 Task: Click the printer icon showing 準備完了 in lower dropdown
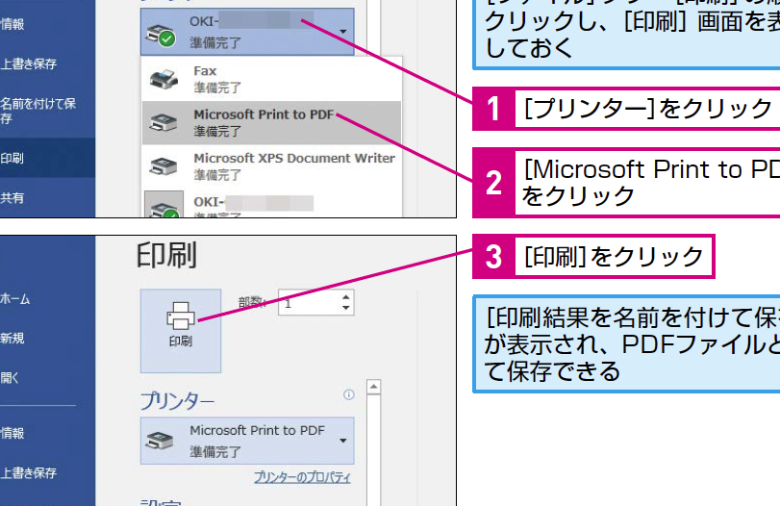pos(162,440)
